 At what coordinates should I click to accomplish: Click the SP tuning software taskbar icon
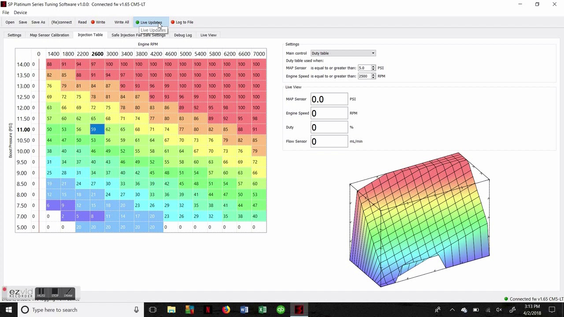[x=299, y=310]
